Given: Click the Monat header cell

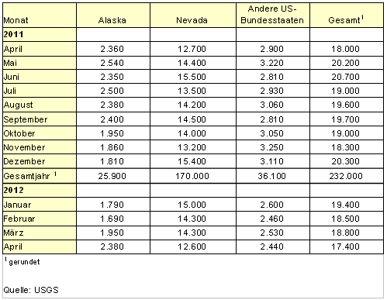Looking at the screenshot, I should click(16, 20).
